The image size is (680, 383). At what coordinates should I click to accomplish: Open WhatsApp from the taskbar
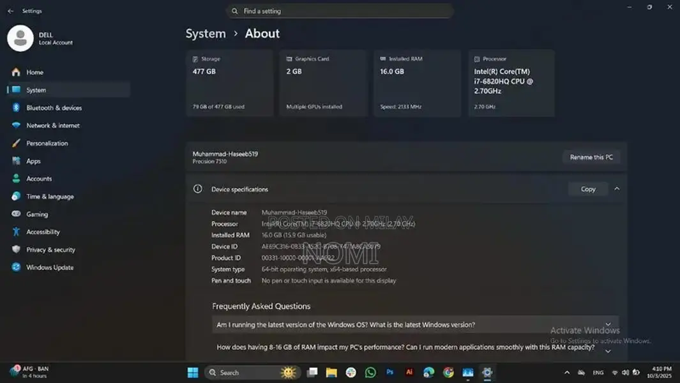click(x=370, y=372)
